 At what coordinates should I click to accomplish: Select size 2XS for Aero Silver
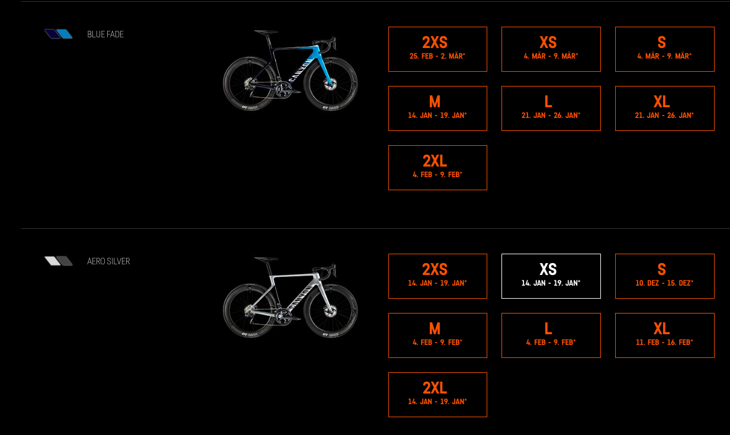click(x=438, y=276)
